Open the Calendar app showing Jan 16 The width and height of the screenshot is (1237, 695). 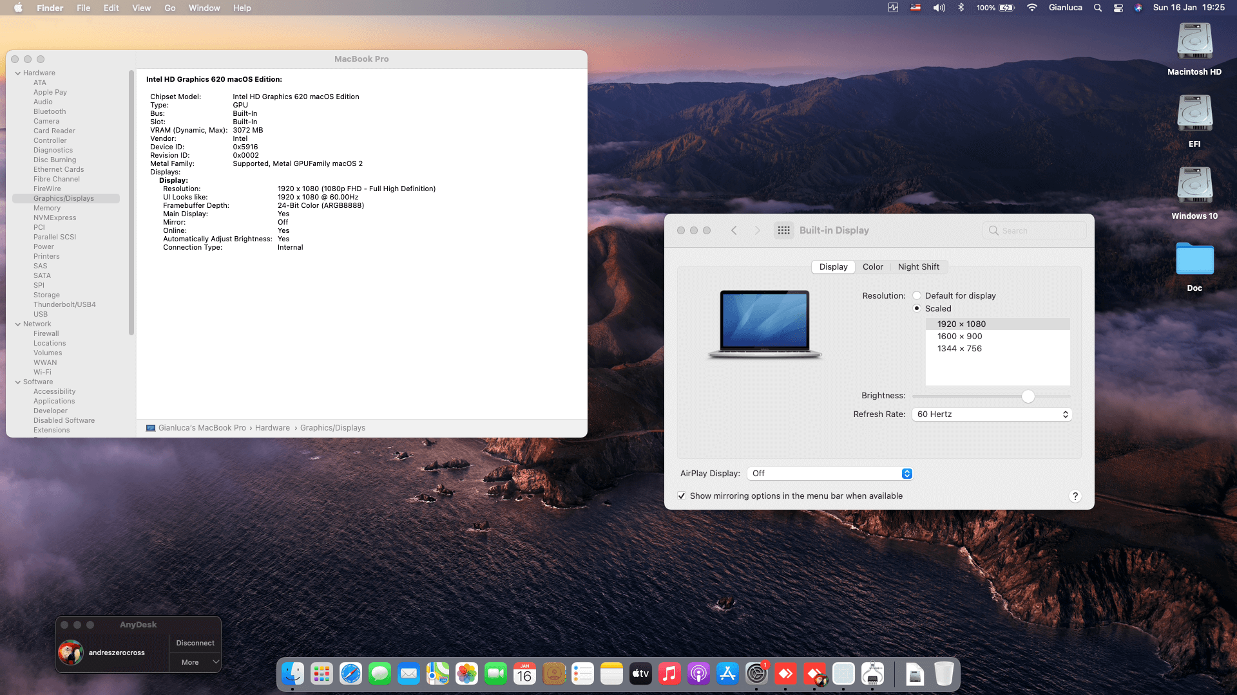click(524, 674)
